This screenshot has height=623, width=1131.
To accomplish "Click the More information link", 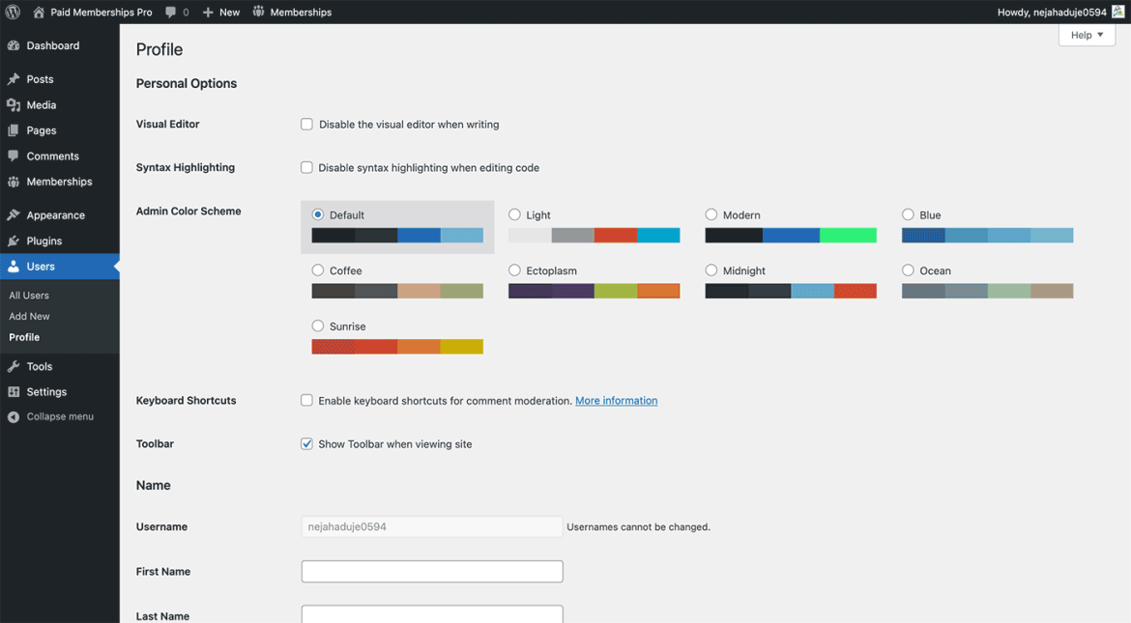I will click(x=616, y=400).
